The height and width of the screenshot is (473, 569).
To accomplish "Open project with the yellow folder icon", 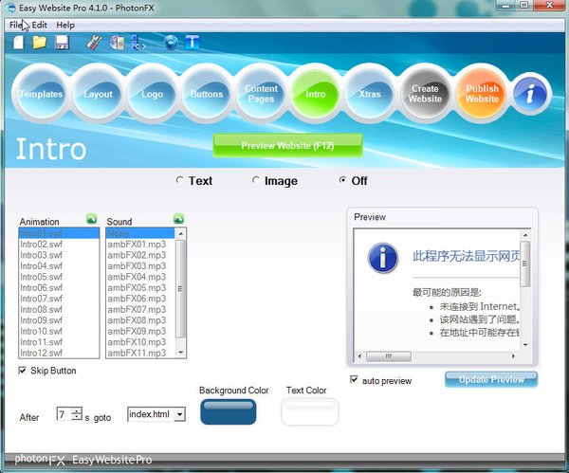I will pos(40,43).
